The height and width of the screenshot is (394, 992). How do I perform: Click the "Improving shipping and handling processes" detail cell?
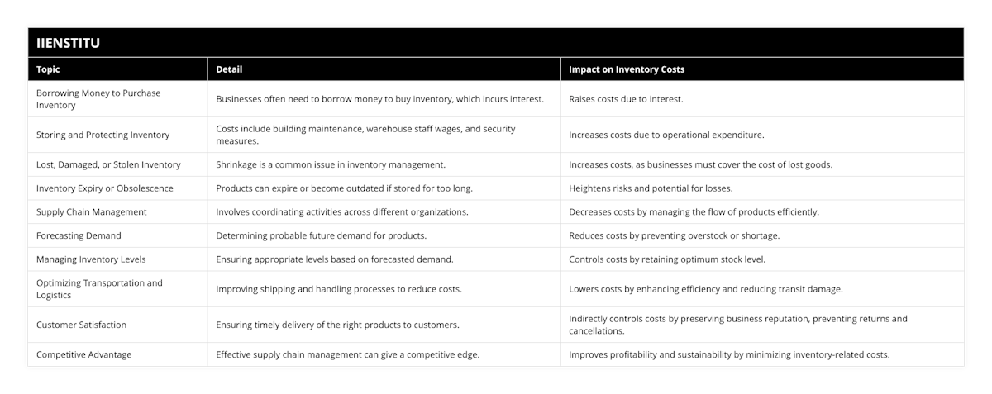tap(339, 289)
